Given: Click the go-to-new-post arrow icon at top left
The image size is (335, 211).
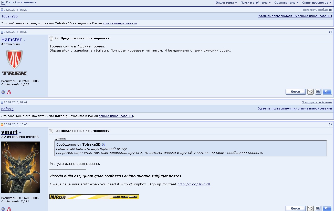Looking at the screenshot, I should coord(3,3).
